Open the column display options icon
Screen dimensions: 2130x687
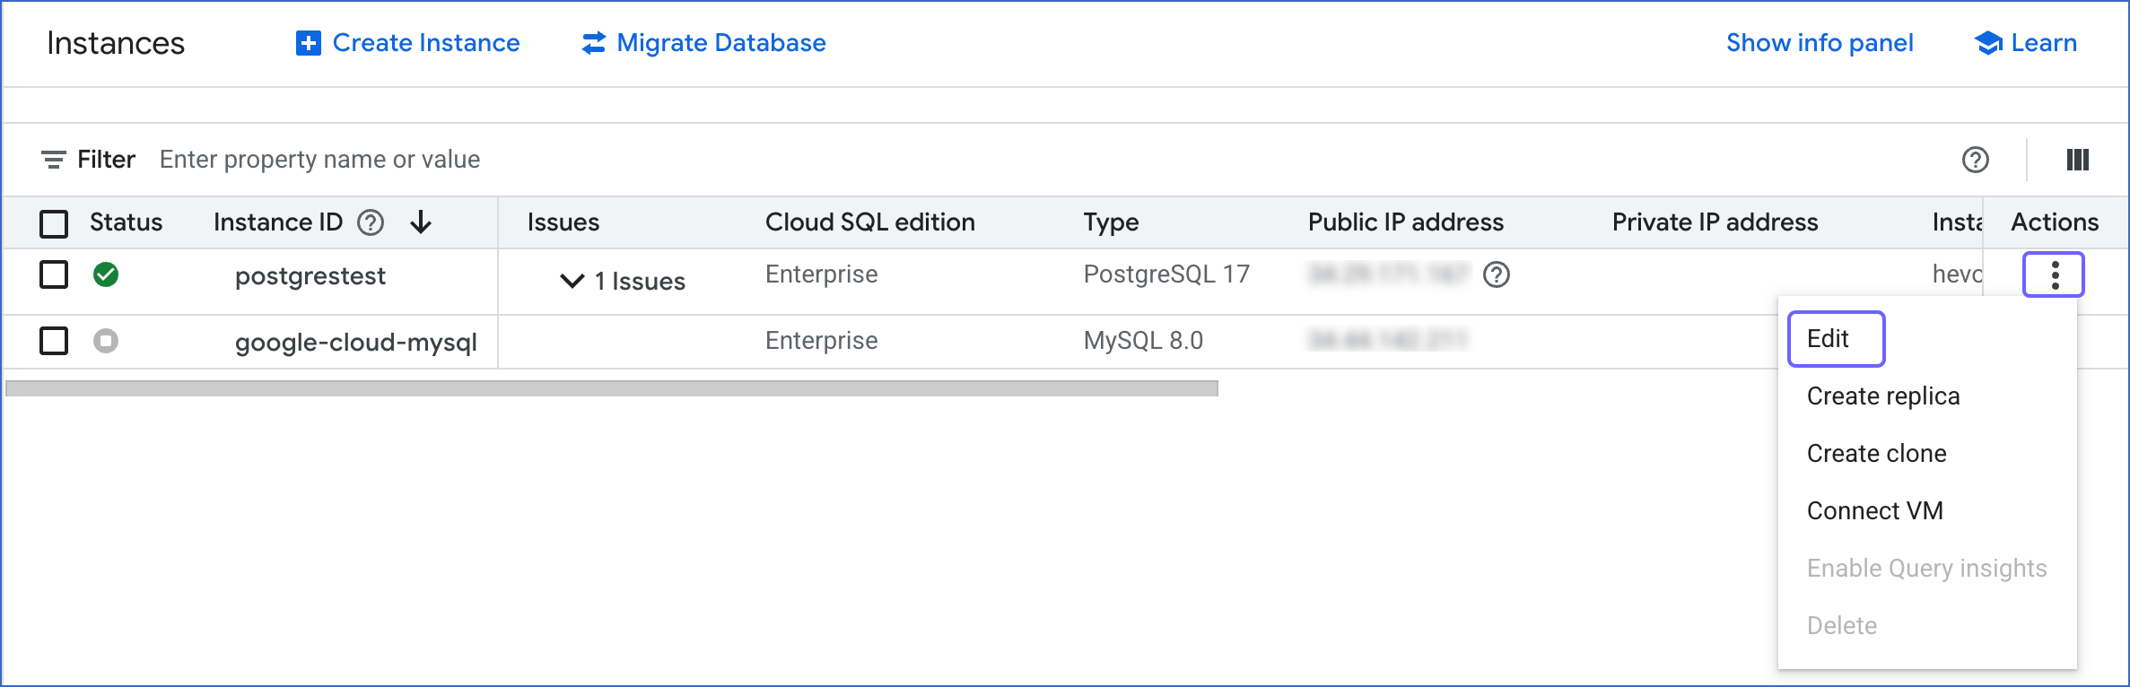pyautogui.click(x=2078, y=160)
